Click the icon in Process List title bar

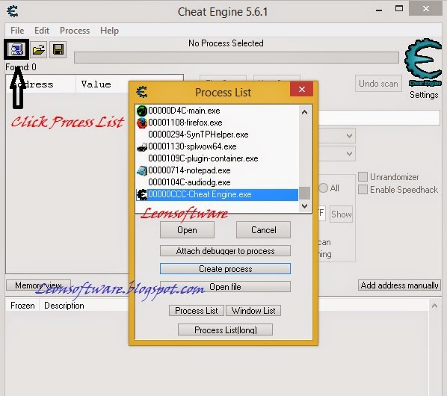coord(142,92)
